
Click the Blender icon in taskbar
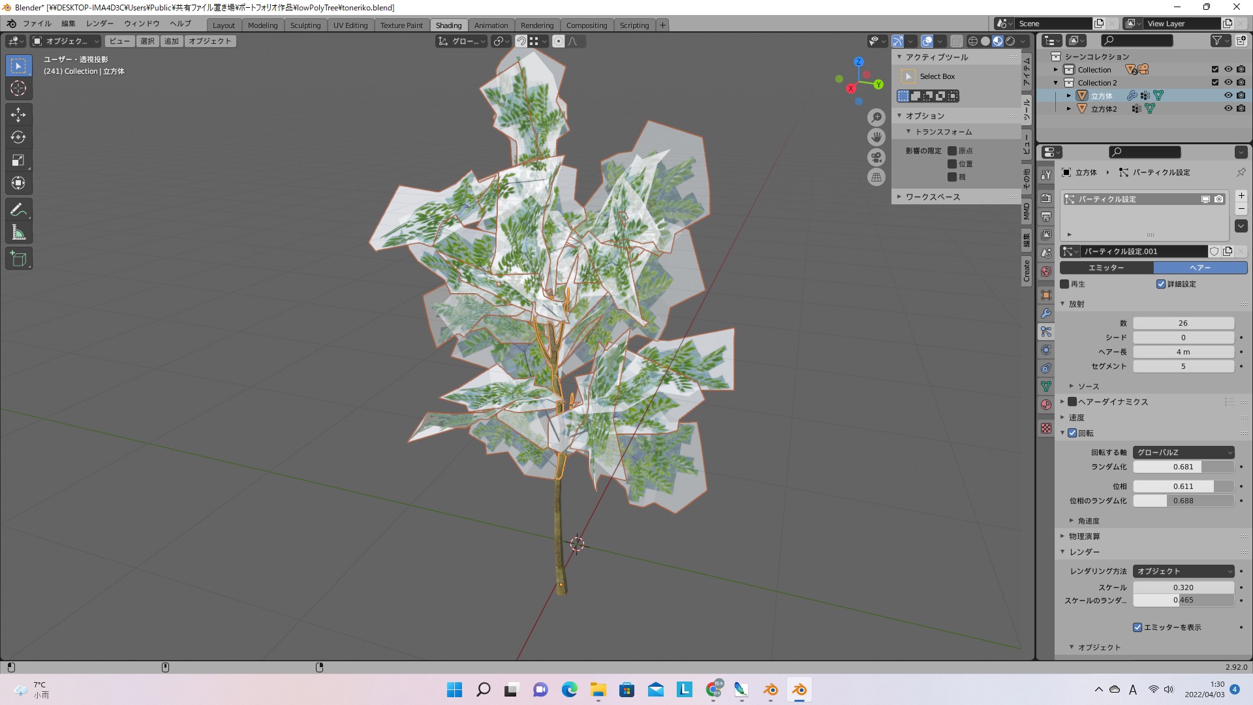pyautogui.click(x=799, y=690)
